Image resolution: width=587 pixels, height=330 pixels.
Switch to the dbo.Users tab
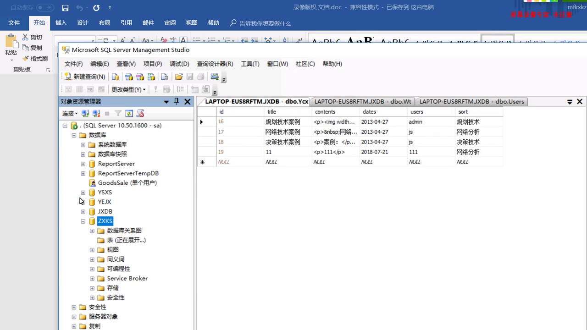point(471,101)
